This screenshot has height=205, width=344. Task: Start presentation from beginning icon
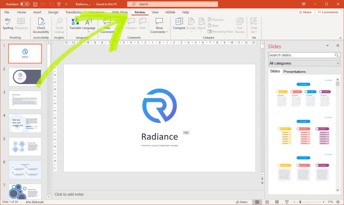click(x=59, y=4)
